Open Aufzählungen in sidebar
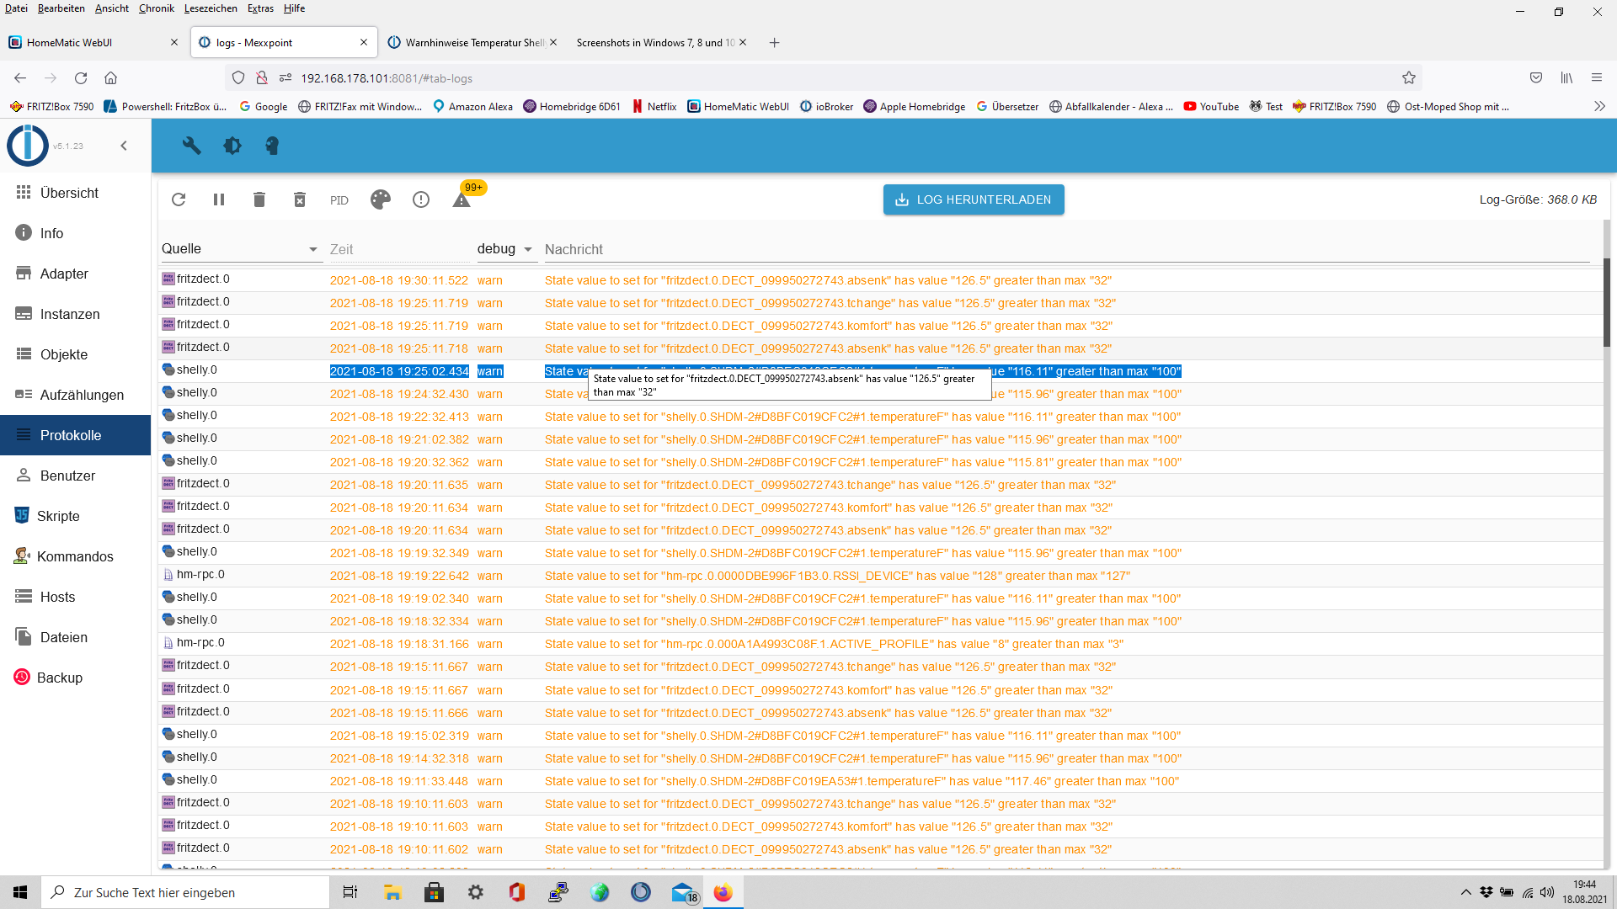Image resolution: width=1617 pixels, height=909 pixels. [x=76, y=395]
